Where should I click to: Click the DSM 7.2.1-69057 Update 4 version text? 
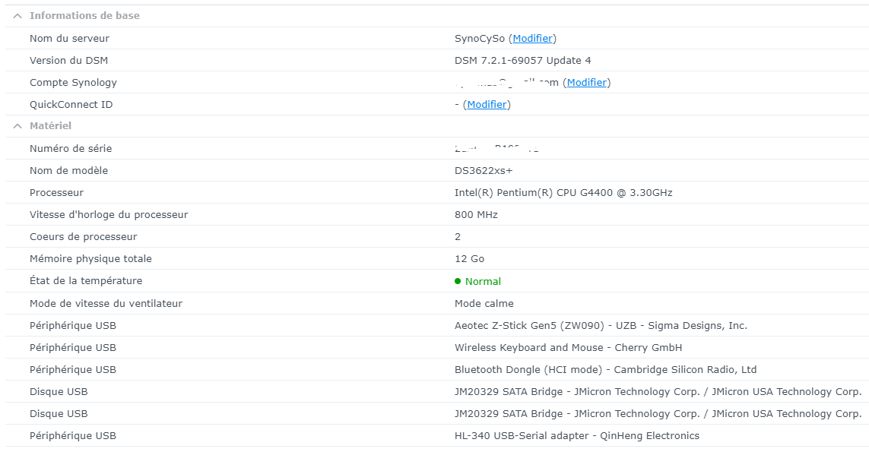522,61
